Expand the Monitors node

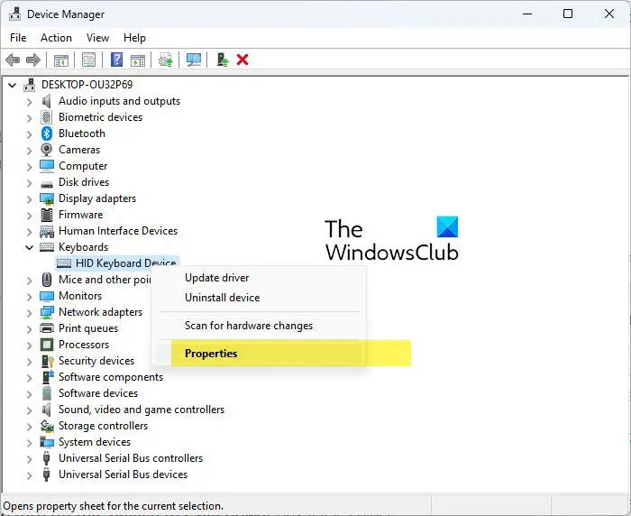(29, 297)
